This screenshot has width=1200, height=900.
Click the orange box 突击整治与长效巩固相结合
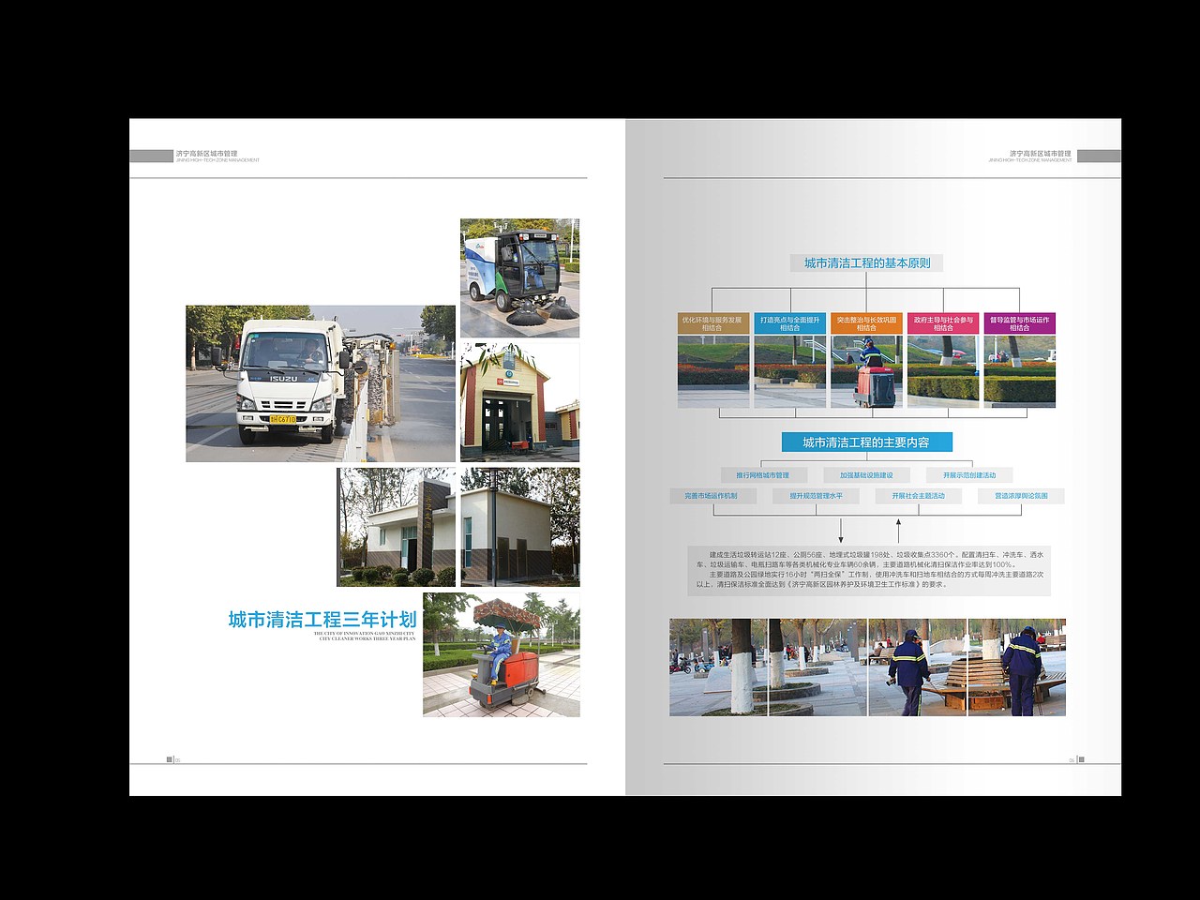[866, 323]
